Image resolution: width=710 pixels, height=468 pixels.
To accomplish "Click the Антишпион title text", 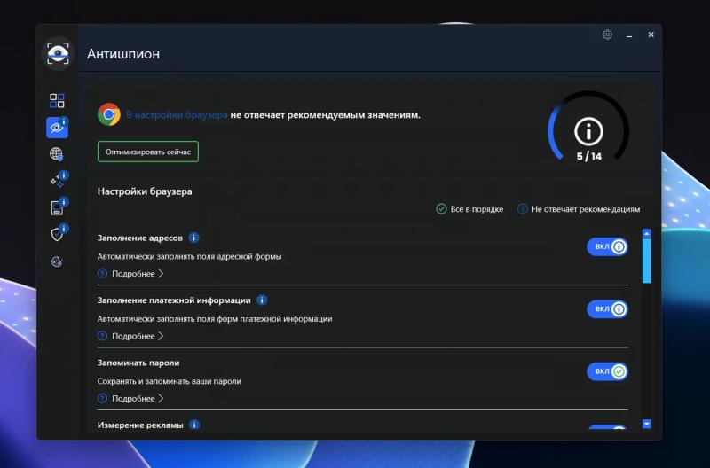I will click(x=123, y=54).
